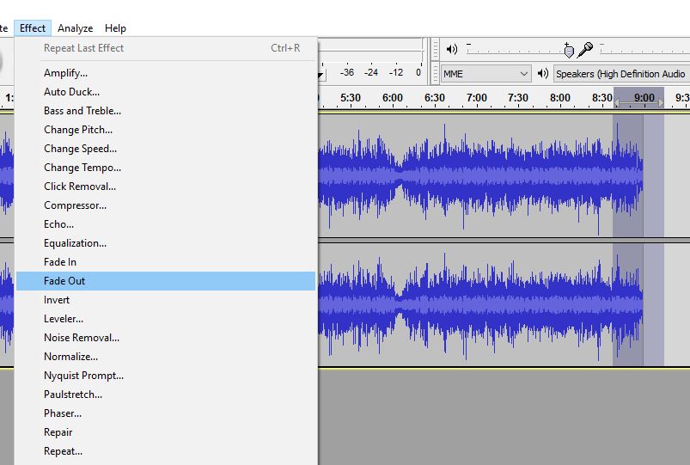This screenshot has height=465, width=690.
Task: Launch the Normalize... effect
Action: pyautogui.click(x=70, y=357)
